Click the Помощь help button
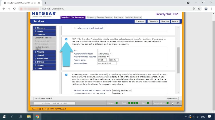 (x=165, y=21)
